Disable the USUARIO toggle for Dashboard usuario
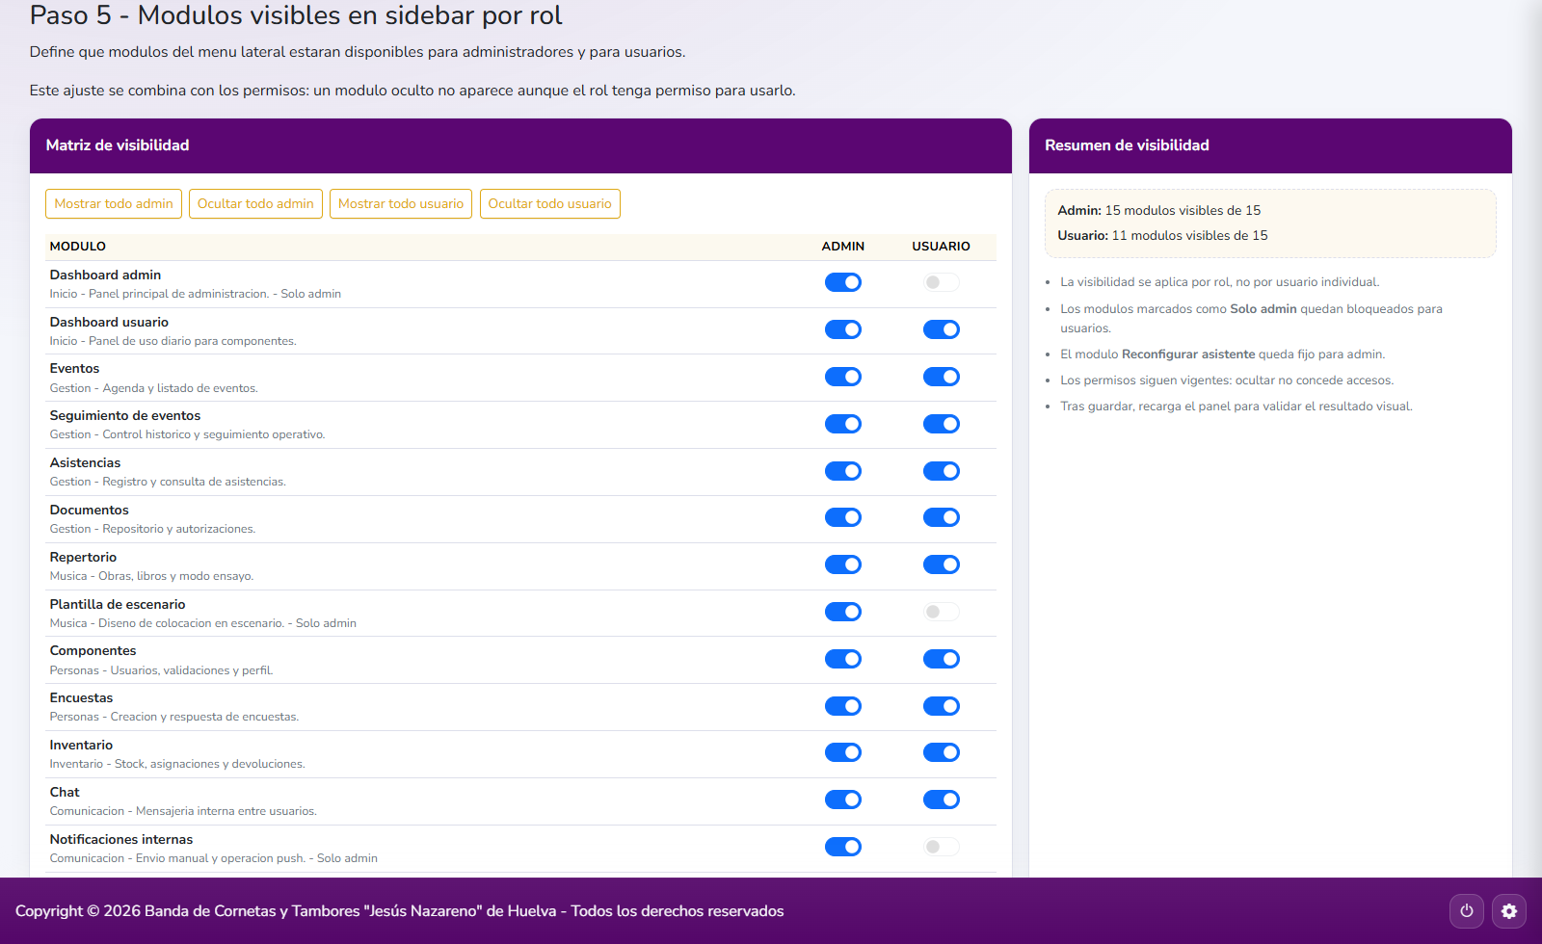 (x=941, y=329)
